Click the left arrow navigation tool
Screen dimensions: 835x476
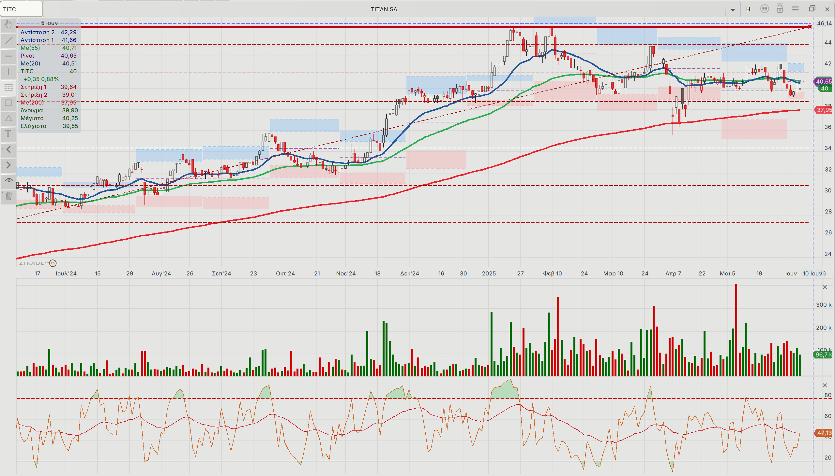(8, 149)
